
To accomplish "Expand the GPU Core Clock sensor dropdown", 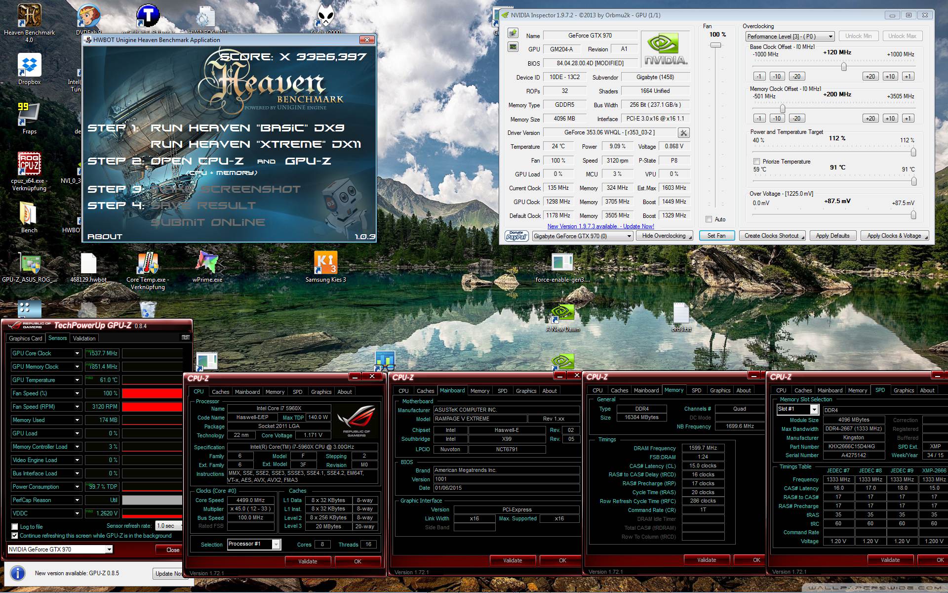I will [77, 353].
